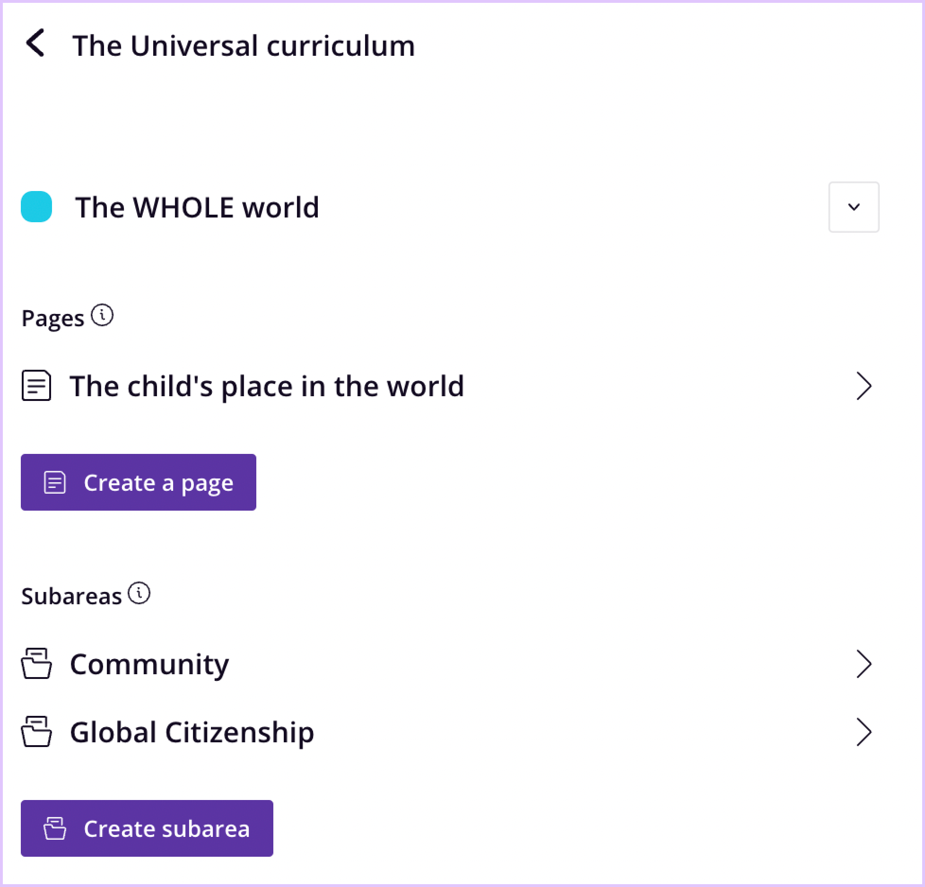925x887 pixels.
Task: Click the Create subarea button
Action: click(x=147, y=828)
